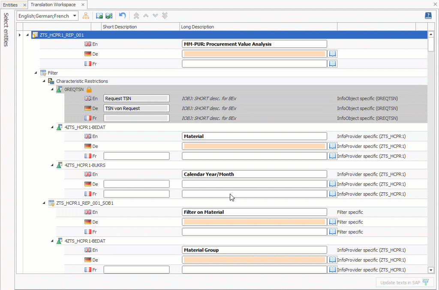Open the English;German;French language dropdown
Image resolution: width=439 pixels, height=290 pixels.
click(75, 16)
